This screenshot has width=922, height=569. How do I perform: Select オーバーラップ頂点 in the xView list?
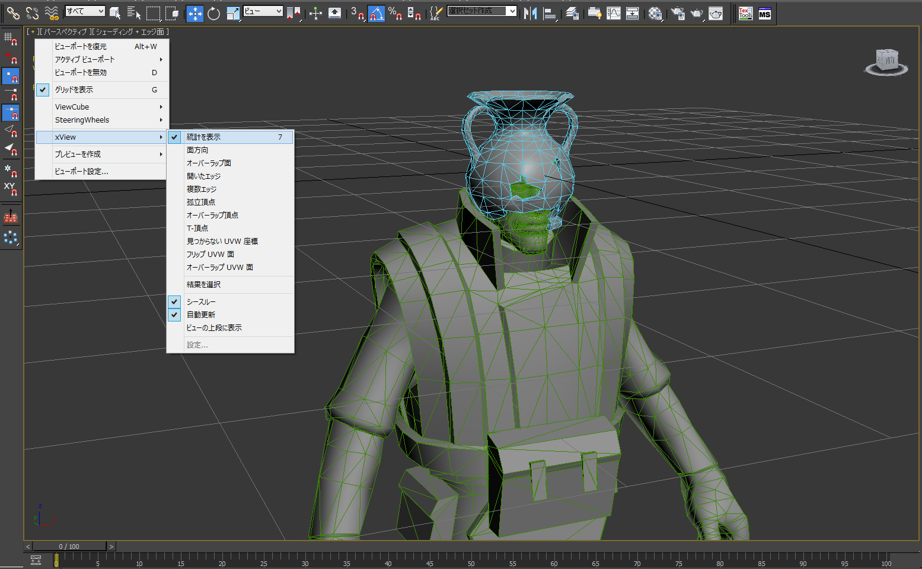212,216
